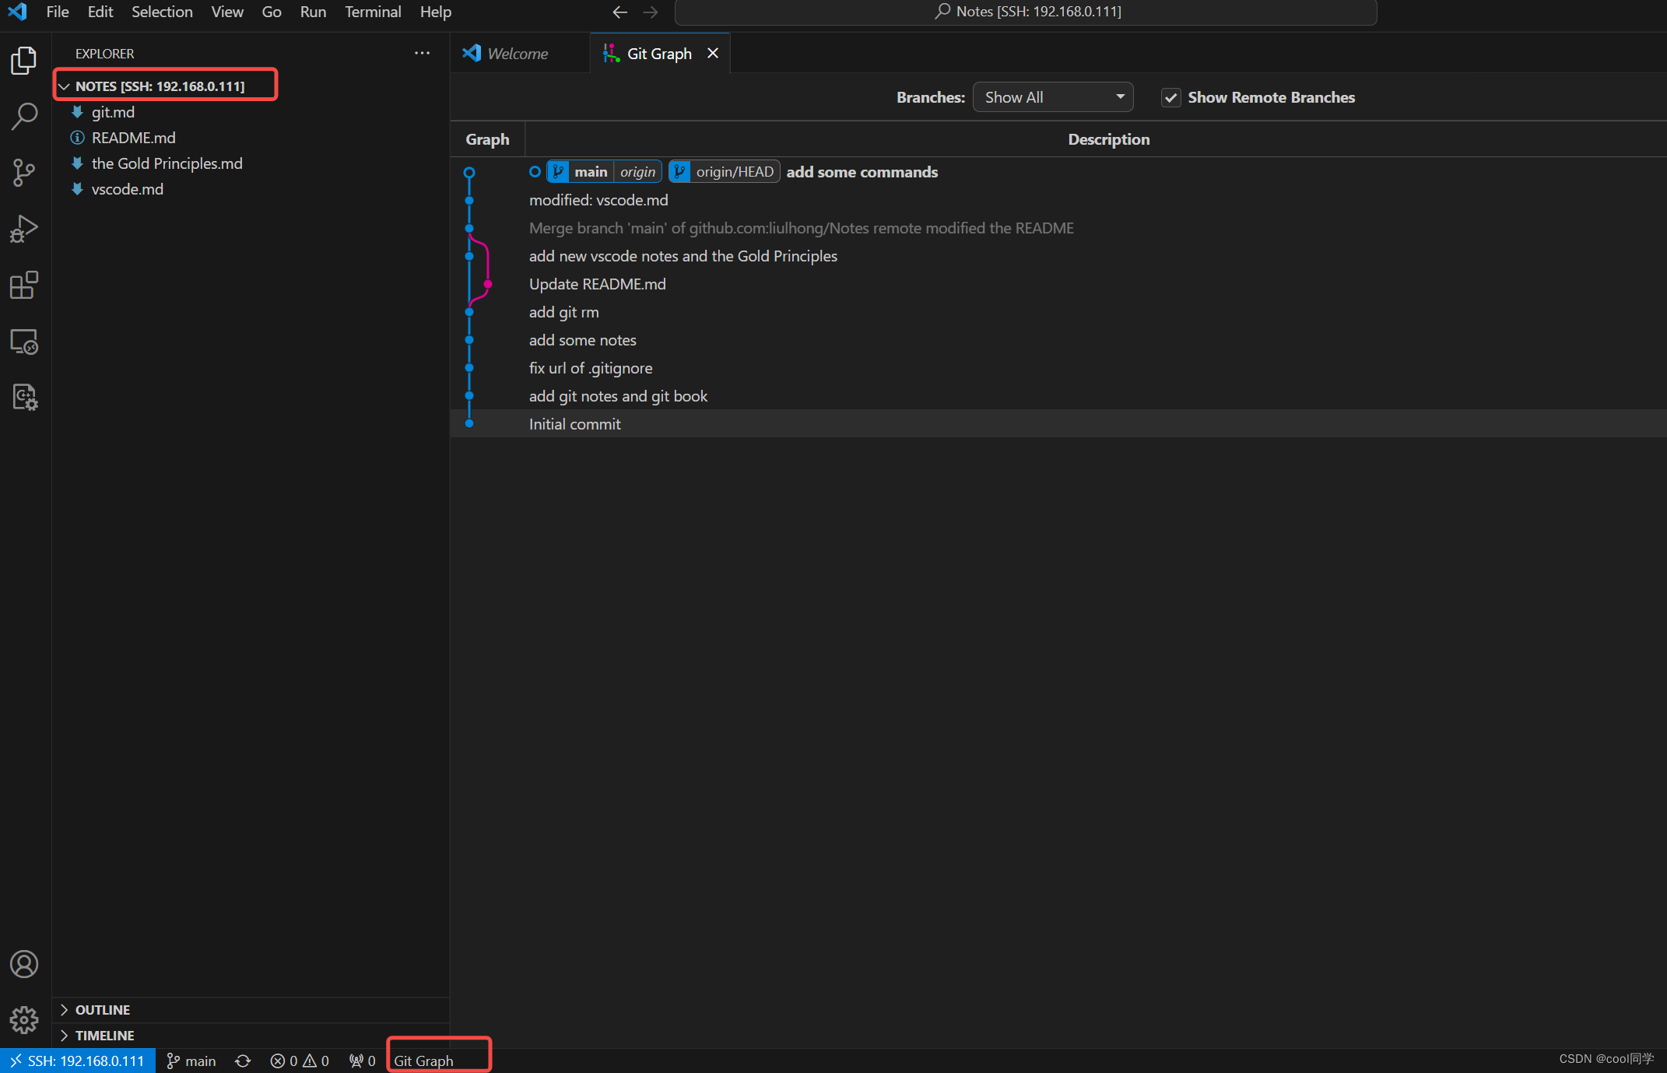Open the Extensions view
The image size is (1667, 1073).
tap(24, 285)
